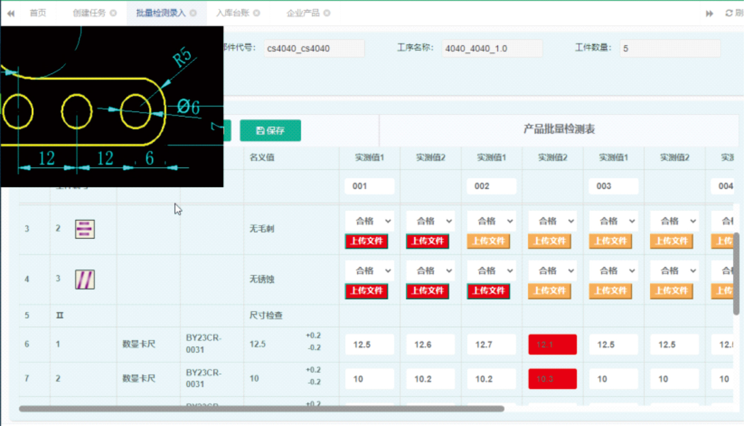Switch to the 首页 tab
Viewport: 744px width, 426px height.
pos(38,13)
